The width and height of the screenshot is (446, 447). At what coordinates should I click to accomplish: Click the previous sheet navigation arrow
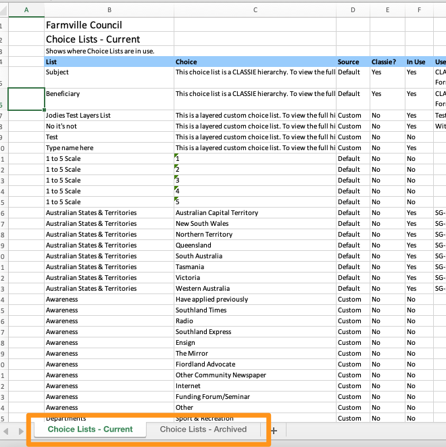pyautogui.click(x=7, y=430)
